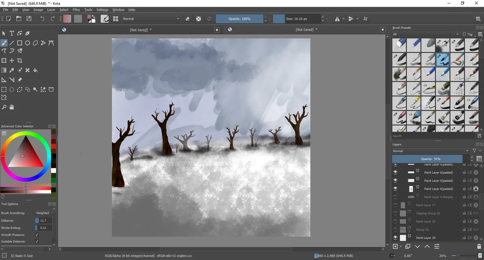Toggle Scalable Distance checkbox
This screenshot has width=484, height=260.
click(x=37, y=241)
